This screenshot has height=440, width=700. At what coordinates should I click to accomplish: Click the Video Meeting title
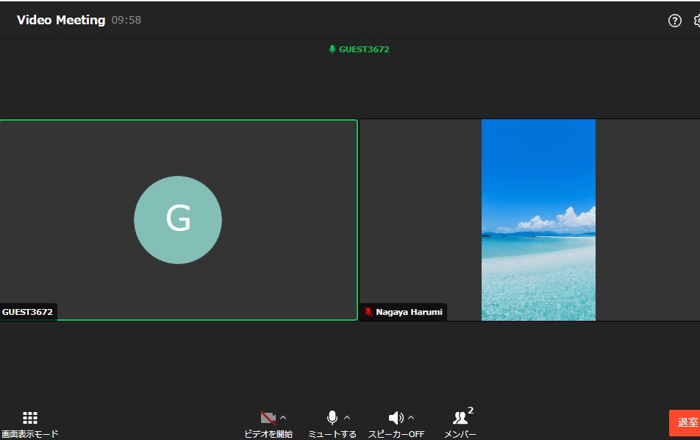[x=61, y=20]
